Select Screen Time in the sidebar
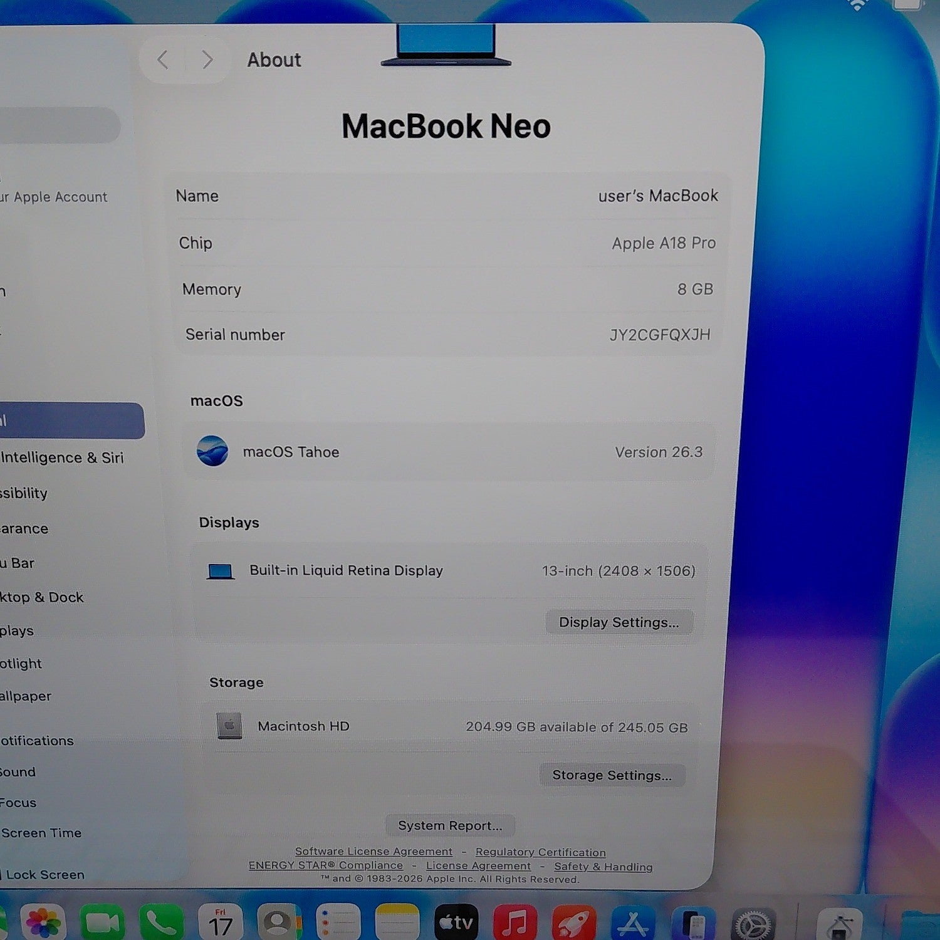Screen dimensions: 940x940 click(41, 833)
